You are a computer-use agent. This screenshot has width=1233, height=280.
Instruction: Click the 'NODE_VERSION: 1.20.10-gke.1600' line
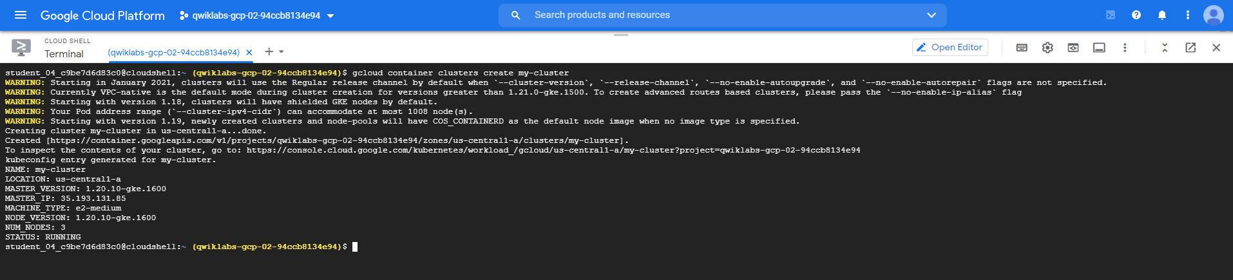(x=81, y=218)
